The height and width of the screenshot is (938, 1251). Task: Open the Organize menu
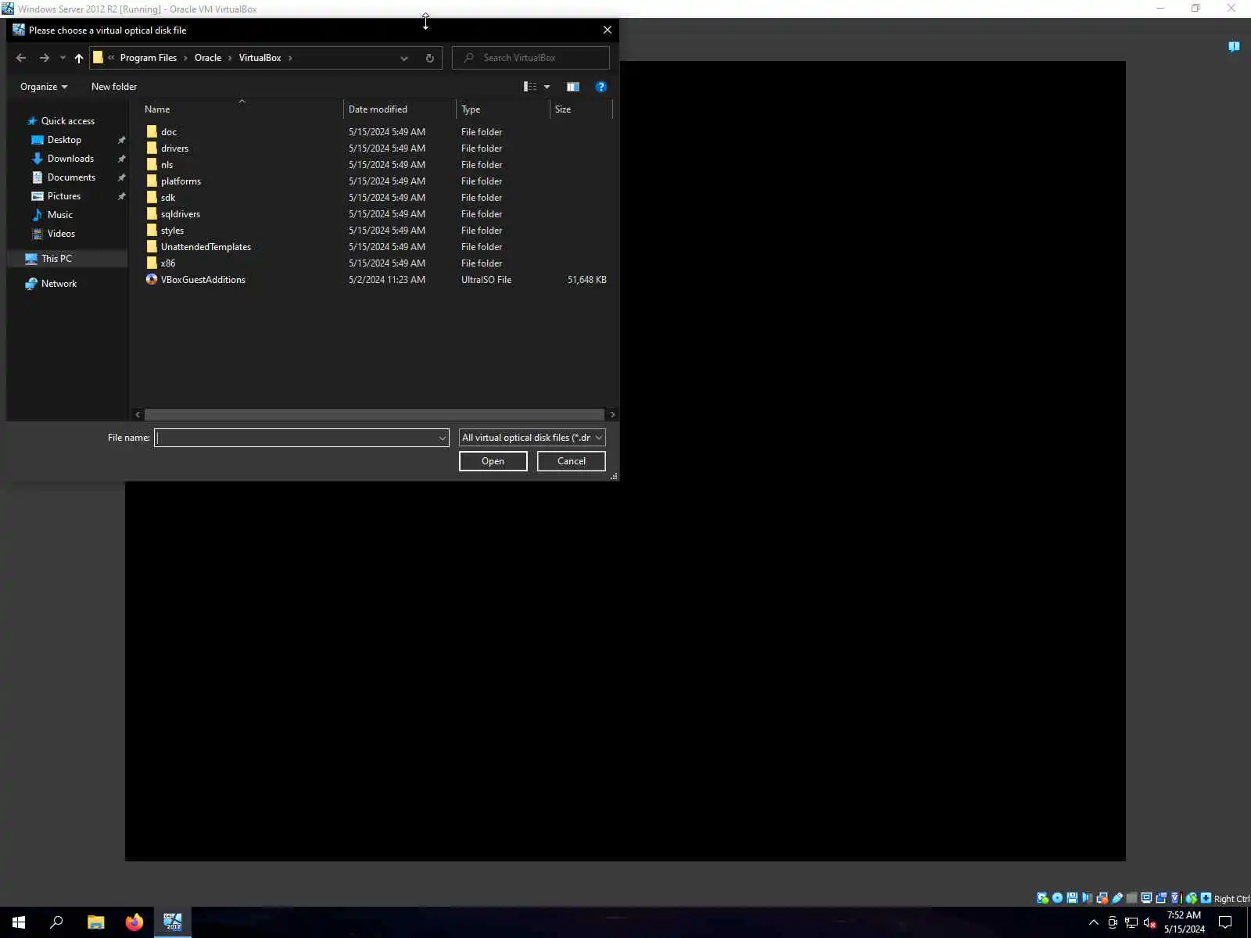[44, 87]
